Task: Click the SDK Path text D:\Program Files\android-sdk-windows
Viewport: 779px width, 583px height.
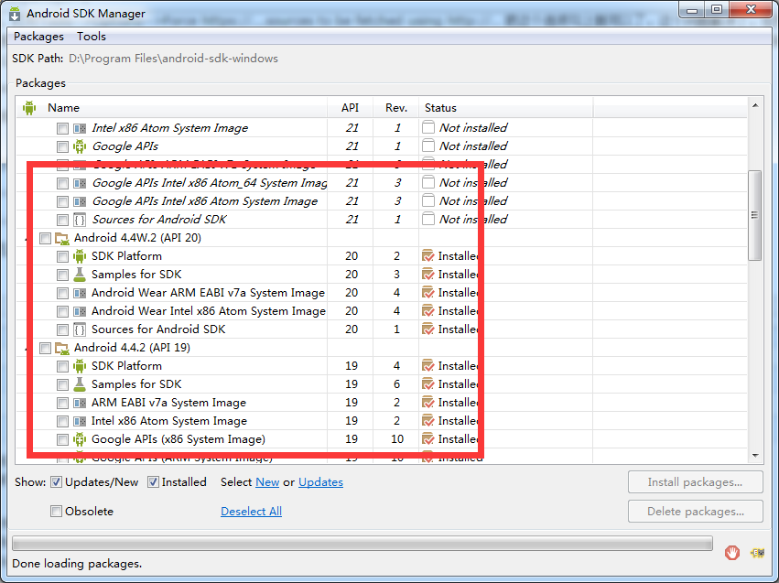Action: 173,59
